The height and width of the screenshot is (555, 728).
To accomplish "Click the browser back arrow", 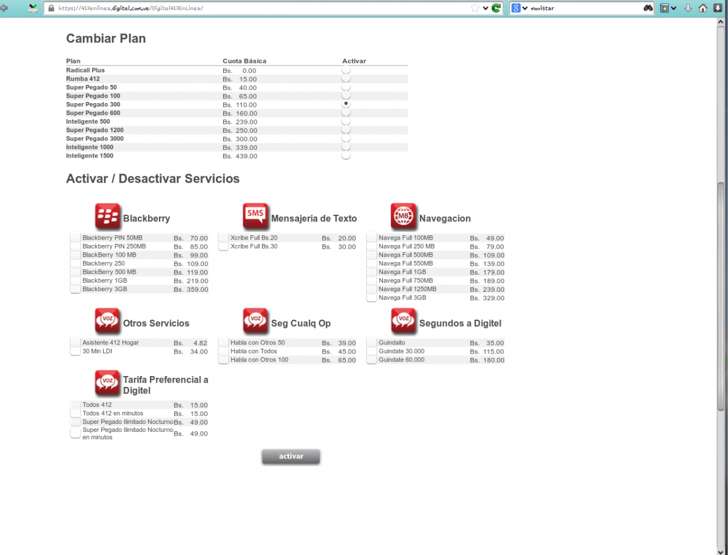I will coord(4,8).
